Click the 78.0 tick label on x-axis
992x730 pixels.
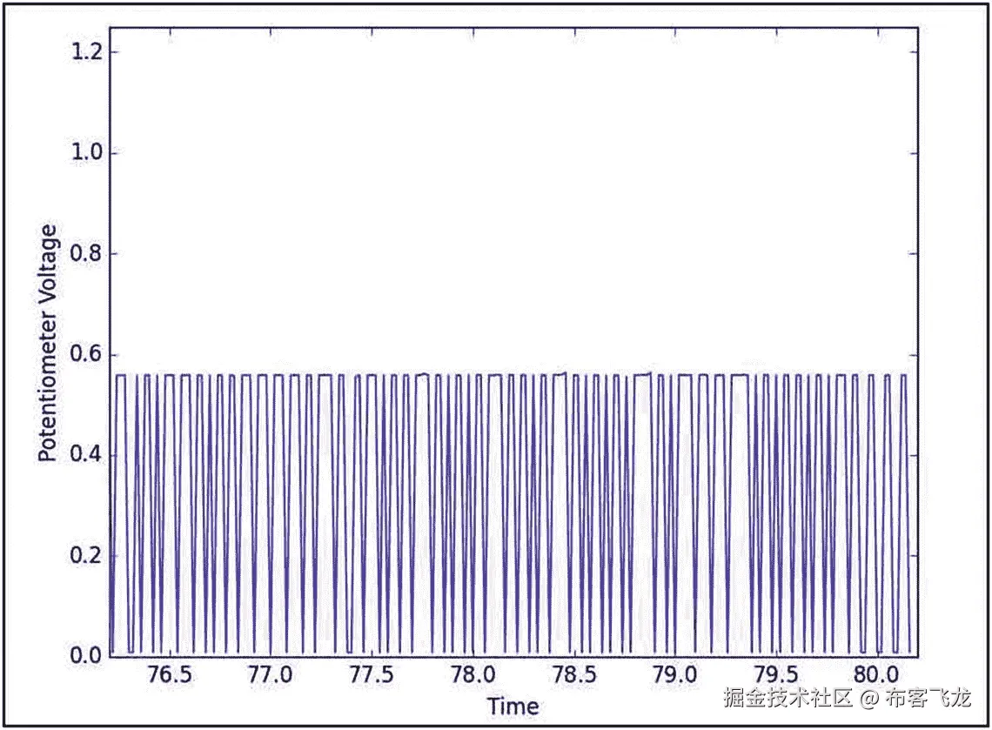[473, 672]
